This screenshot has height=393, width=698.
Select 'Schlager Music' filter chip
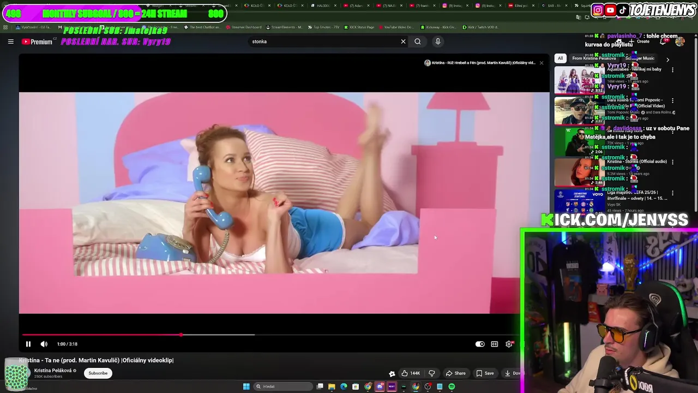coord(640,58)
